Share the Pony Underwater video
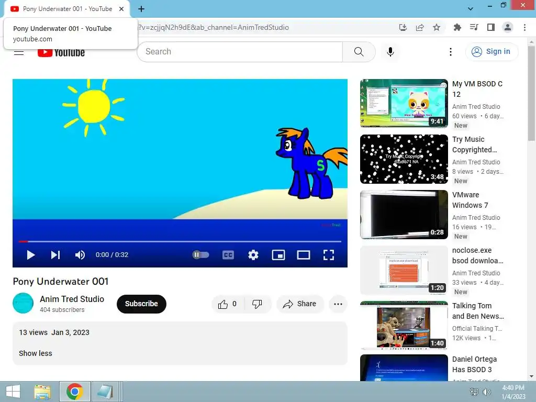This screenshot has height=402, width=536. 299,304
